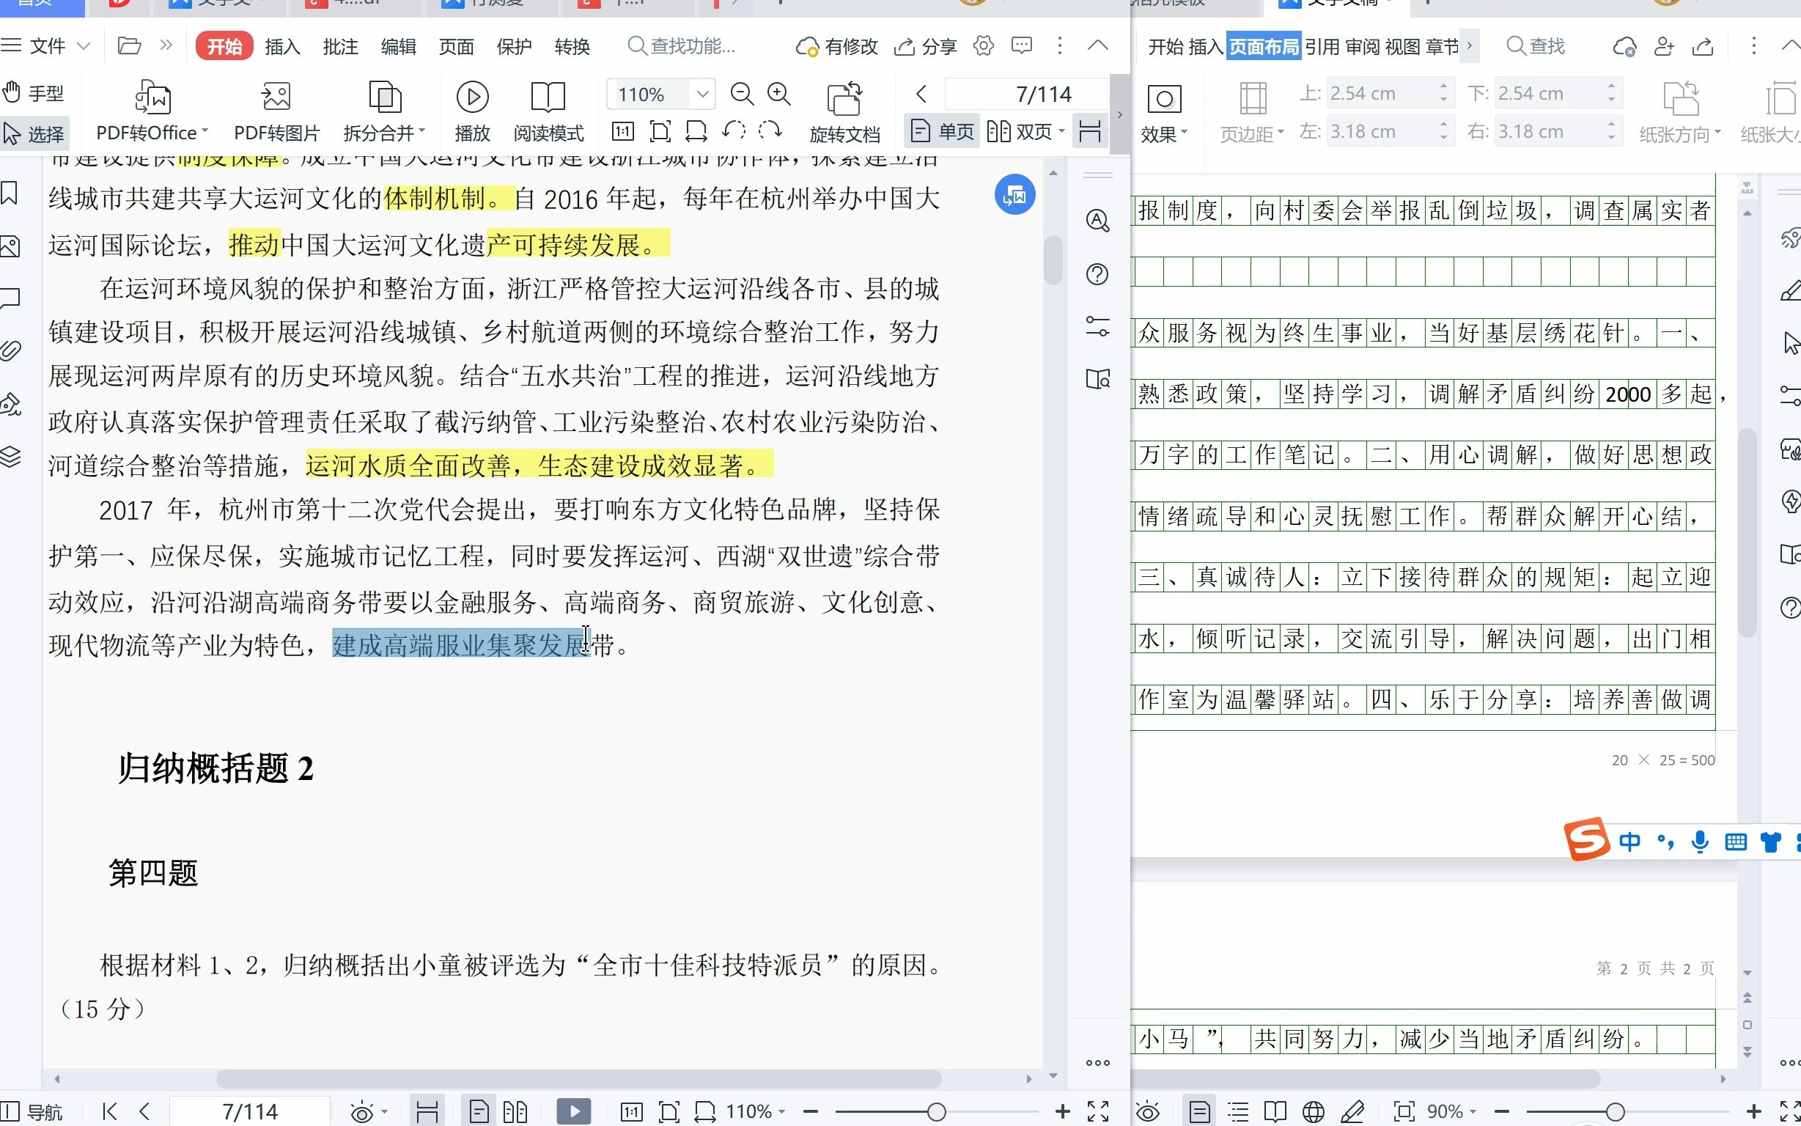Open bookmark panel in left sidebar
The image size is (1801, 1126).
9,193
